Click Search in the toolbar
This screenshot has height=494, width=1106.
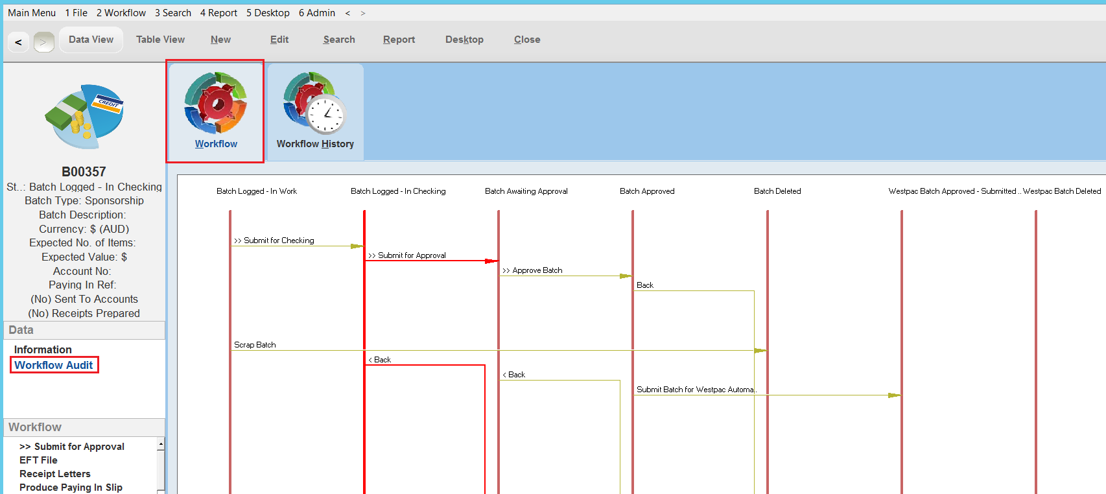(339, 40)
